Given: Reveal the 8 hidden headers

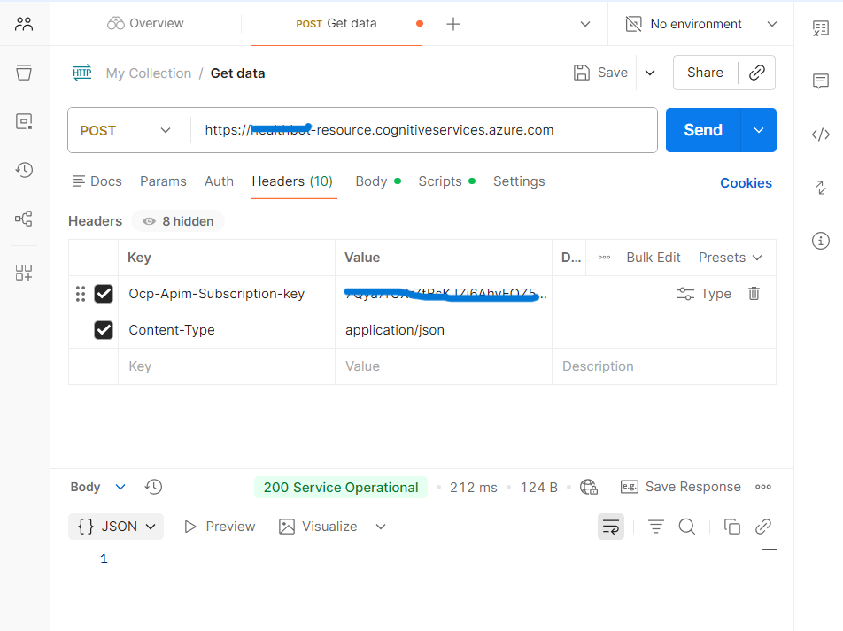Looking at the screenshot, I should point(177,220).
